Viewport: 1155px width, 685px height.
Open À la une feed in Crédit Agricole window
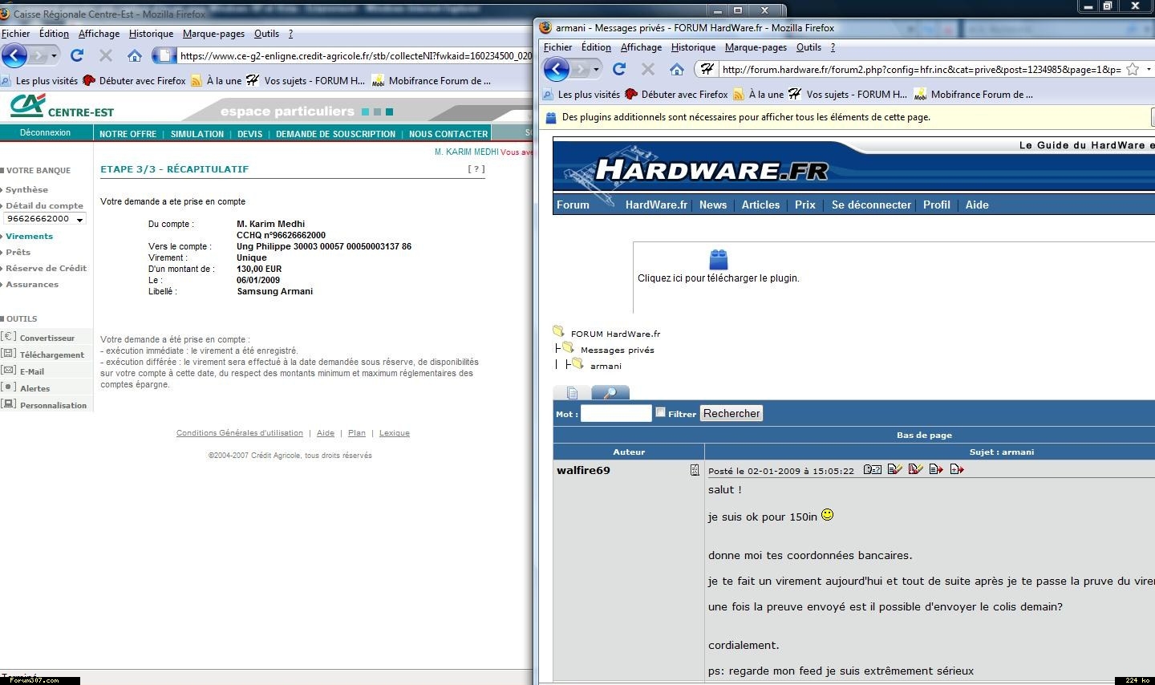(x=216, y=80)
